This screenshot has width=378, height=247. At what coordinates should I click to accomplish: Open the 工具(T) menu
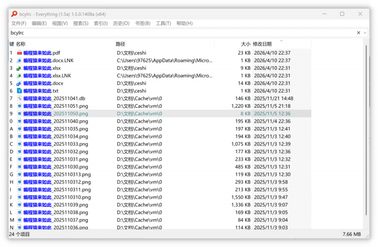163,23
